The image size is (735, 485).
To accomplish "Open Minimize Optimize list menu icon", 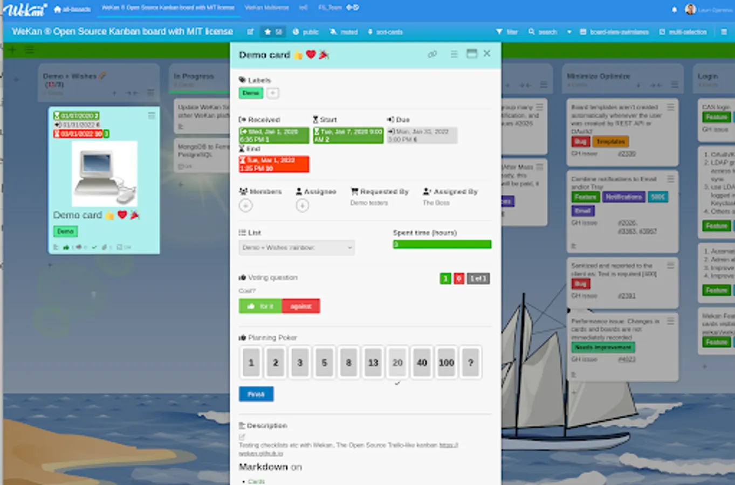I will coord(675,85).
